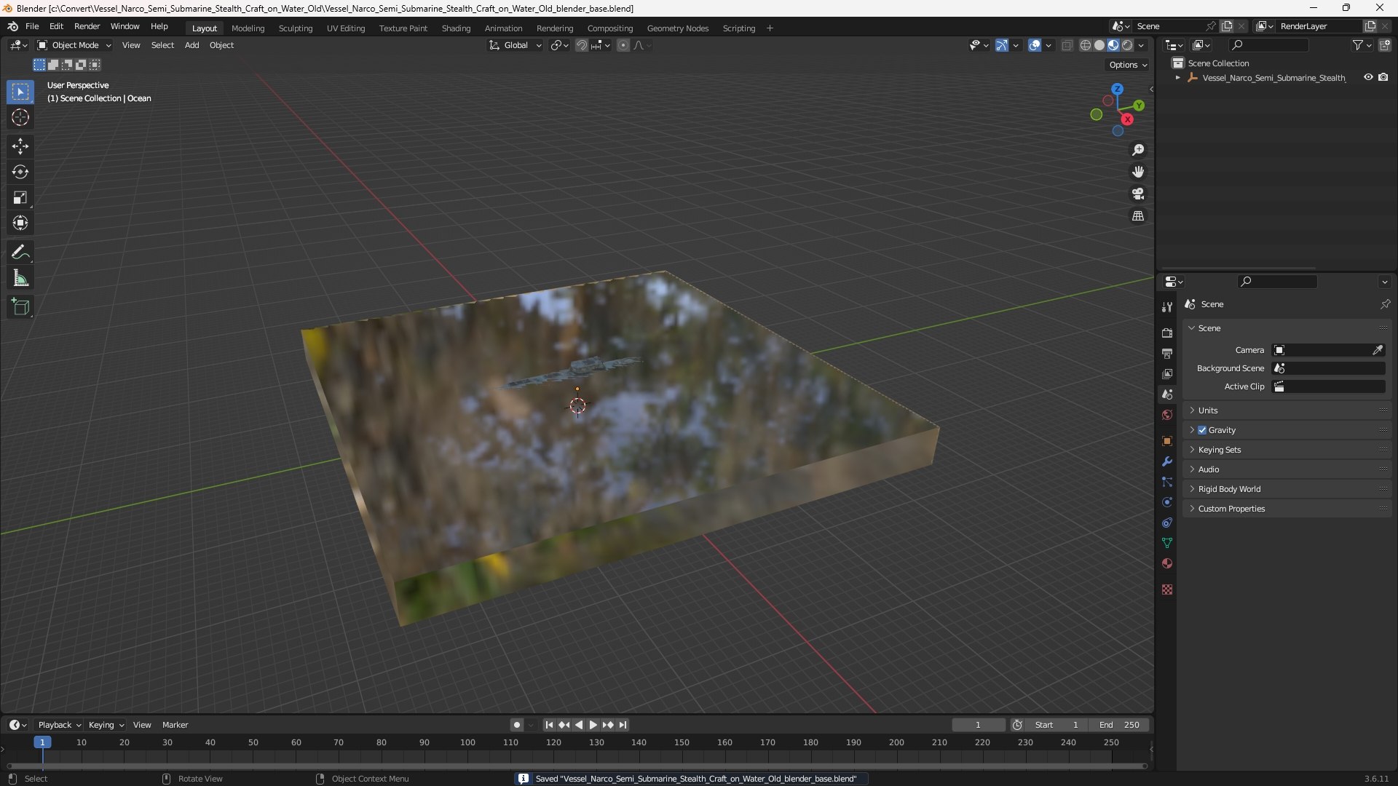
Task: Click the timeline horizontal scrollbar
Action: point(577,766)
